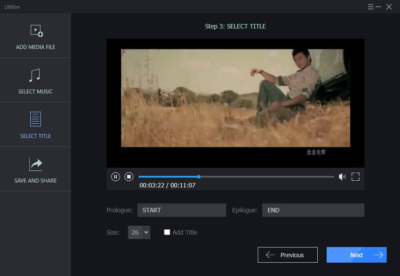Open the hamburger menu in title bar
The height and width of the screenshot is (276, 400).
point(370,7)
